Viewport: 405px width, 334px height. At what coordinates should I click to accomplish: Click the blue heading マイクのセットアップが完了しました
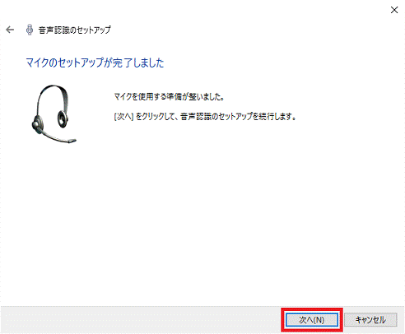tap(95, 63)
